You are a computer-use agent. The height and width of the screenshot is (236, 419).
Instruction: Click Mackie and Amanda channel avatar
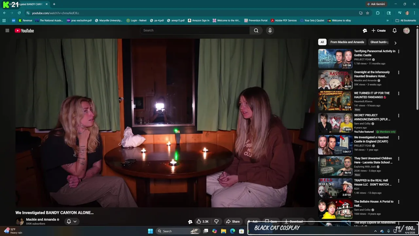click(20, 222)
